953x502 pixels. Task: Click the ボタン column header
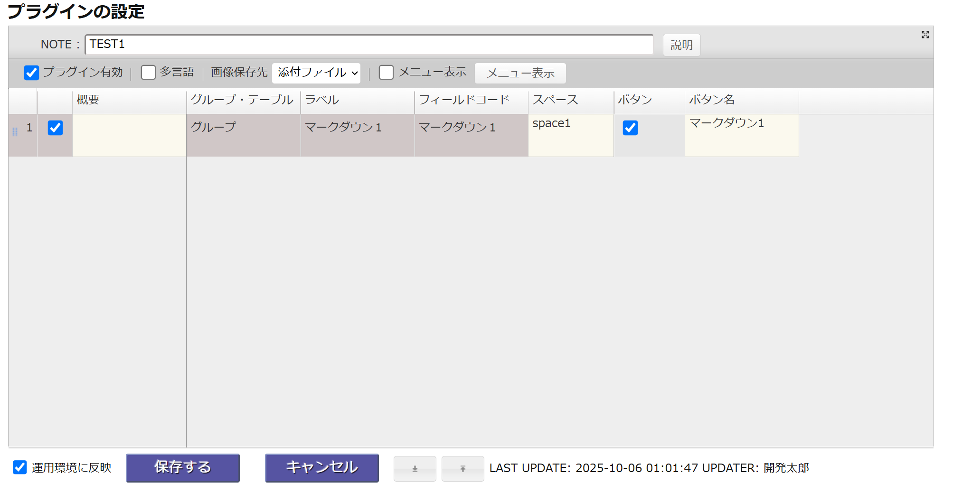tap(649, 101)
